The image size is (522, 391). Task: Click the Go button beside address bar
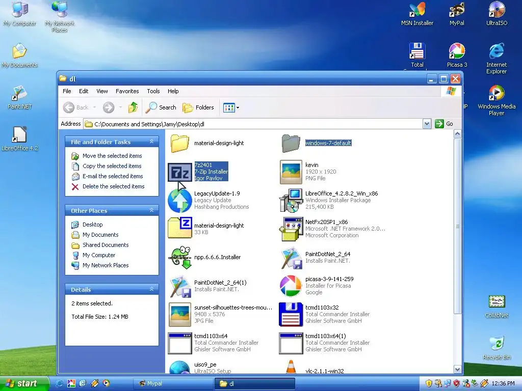[445, 124]
